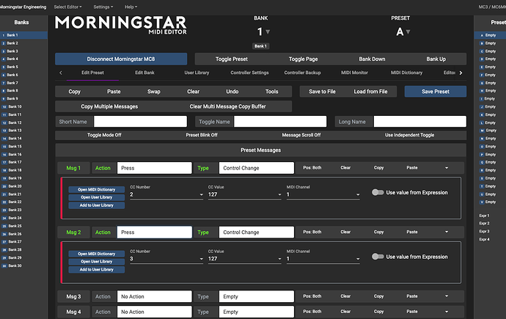Open the Bank 1 selector arrow
Viewport: 506px width, 319px height.
268,32
